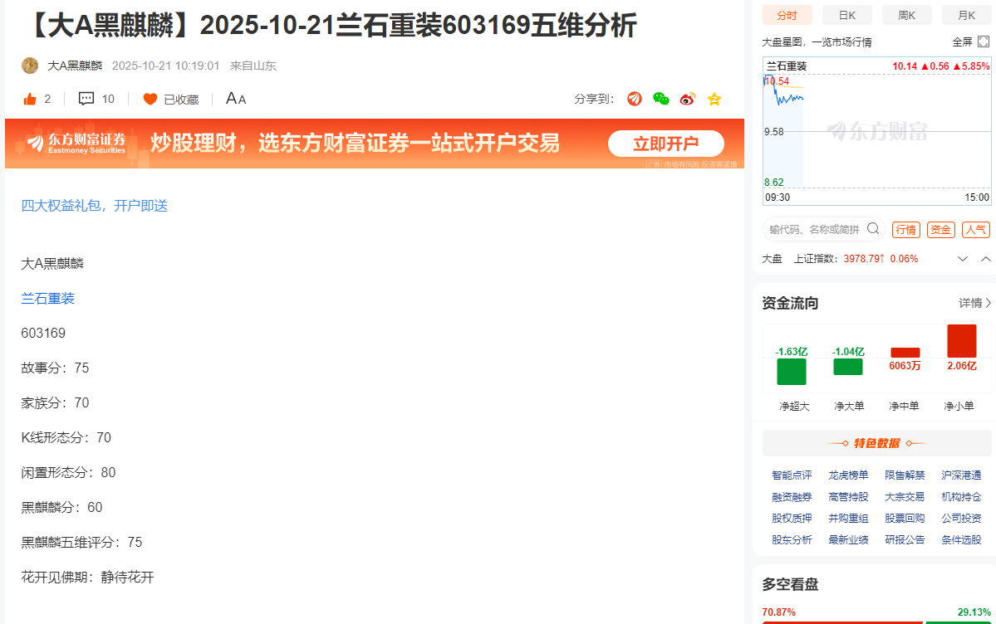Open author name 大A黑麒麟 link
Viewport: 996px width, 624px height.
tap(75, 66)
